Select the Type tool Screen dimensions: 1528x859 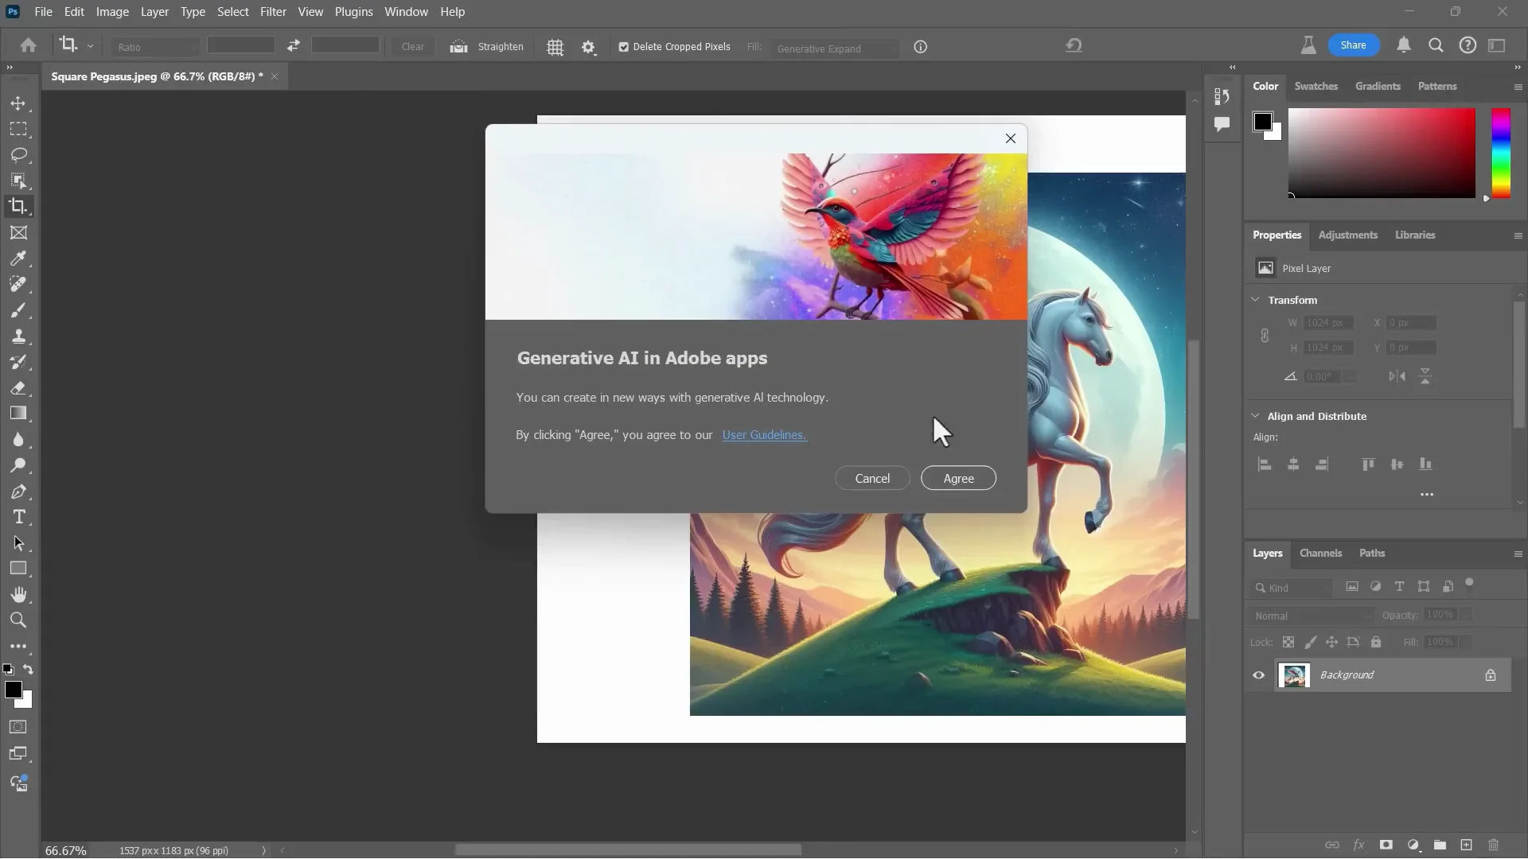[19, 517]
